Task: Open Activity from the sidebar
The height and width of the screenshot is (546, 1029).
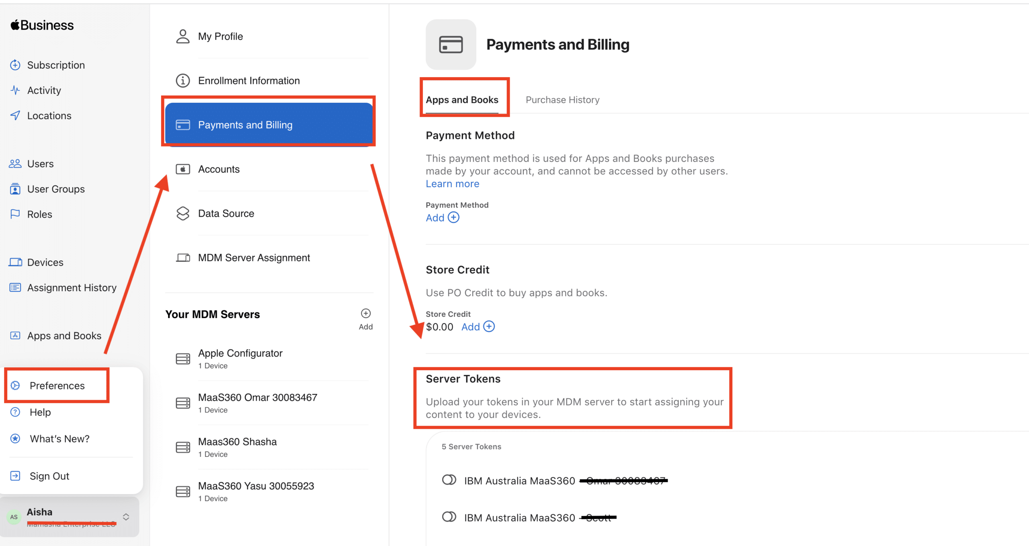Action: coord(44,90)
